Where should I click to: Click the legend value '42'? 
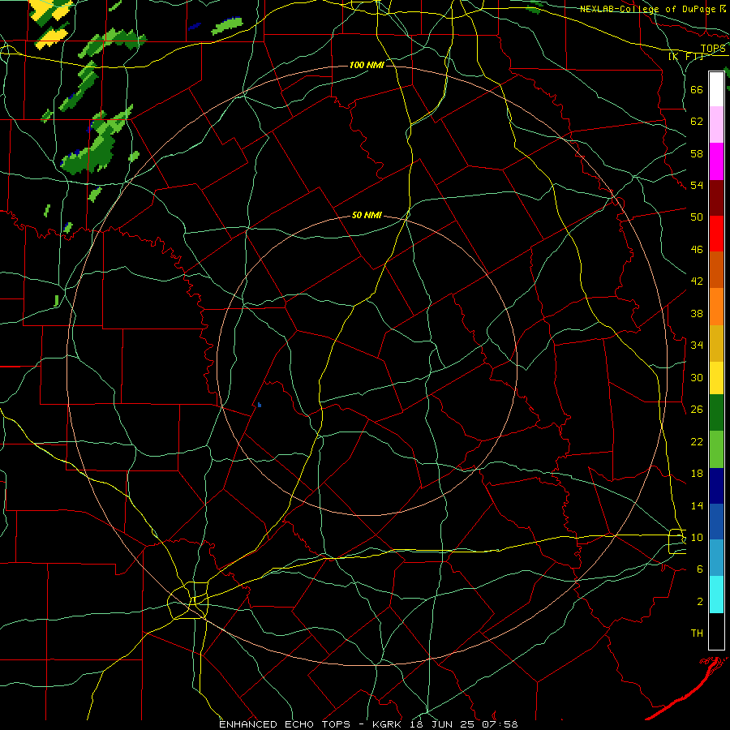point(697,281)
